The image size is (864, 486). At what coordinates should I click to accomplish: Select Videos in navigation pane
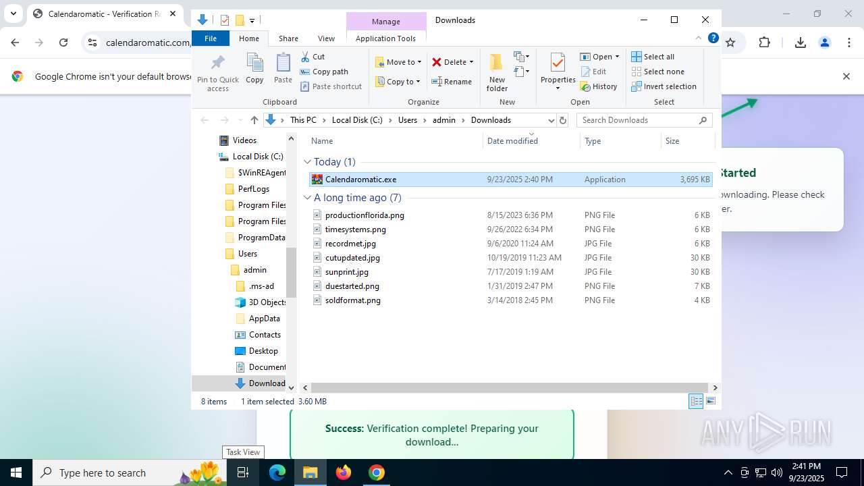238,140
